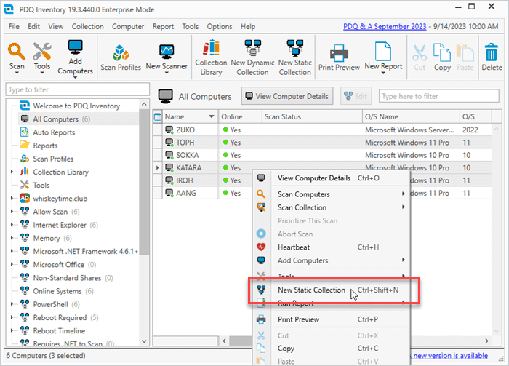
Task: Open the Options menu
Action: (x=220, y=27)
